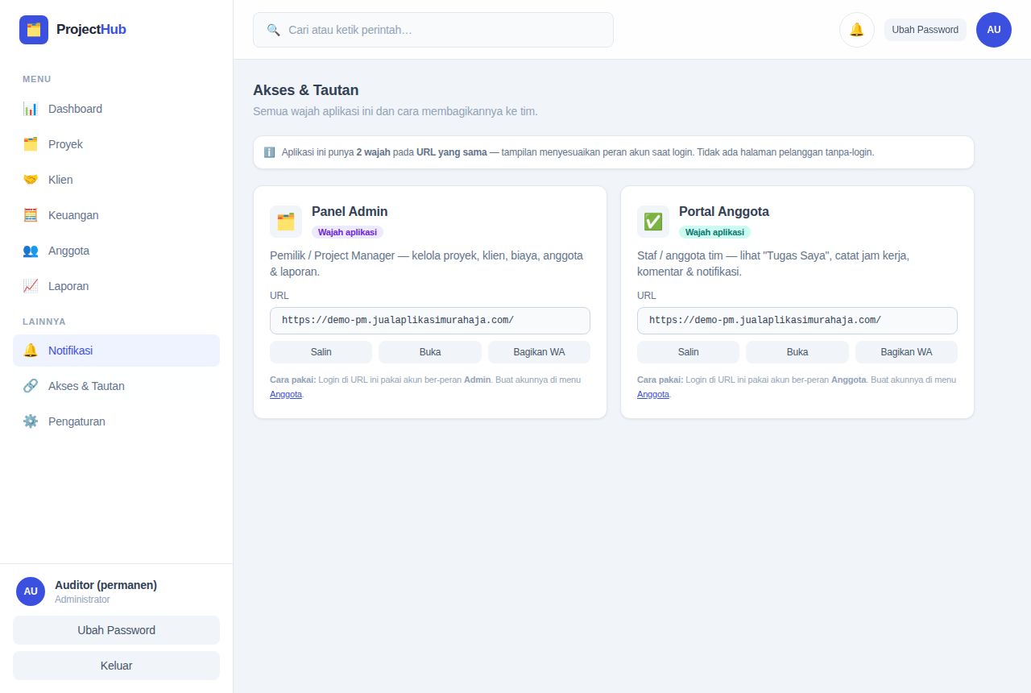The width and height of the screenshot is (1031, 693).
Task: Click the Laporan chart icon
Action: [x=31, y=286]
